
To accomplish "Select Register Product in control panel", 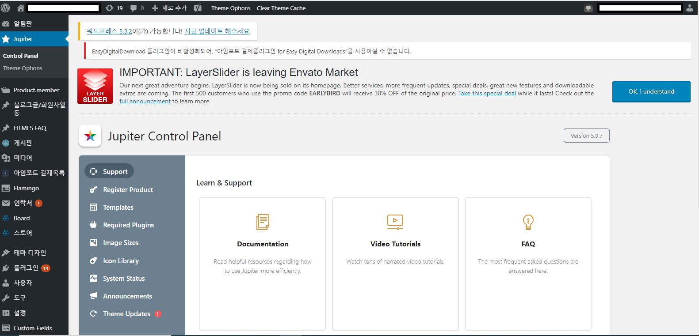I will (x=128, y=190).
